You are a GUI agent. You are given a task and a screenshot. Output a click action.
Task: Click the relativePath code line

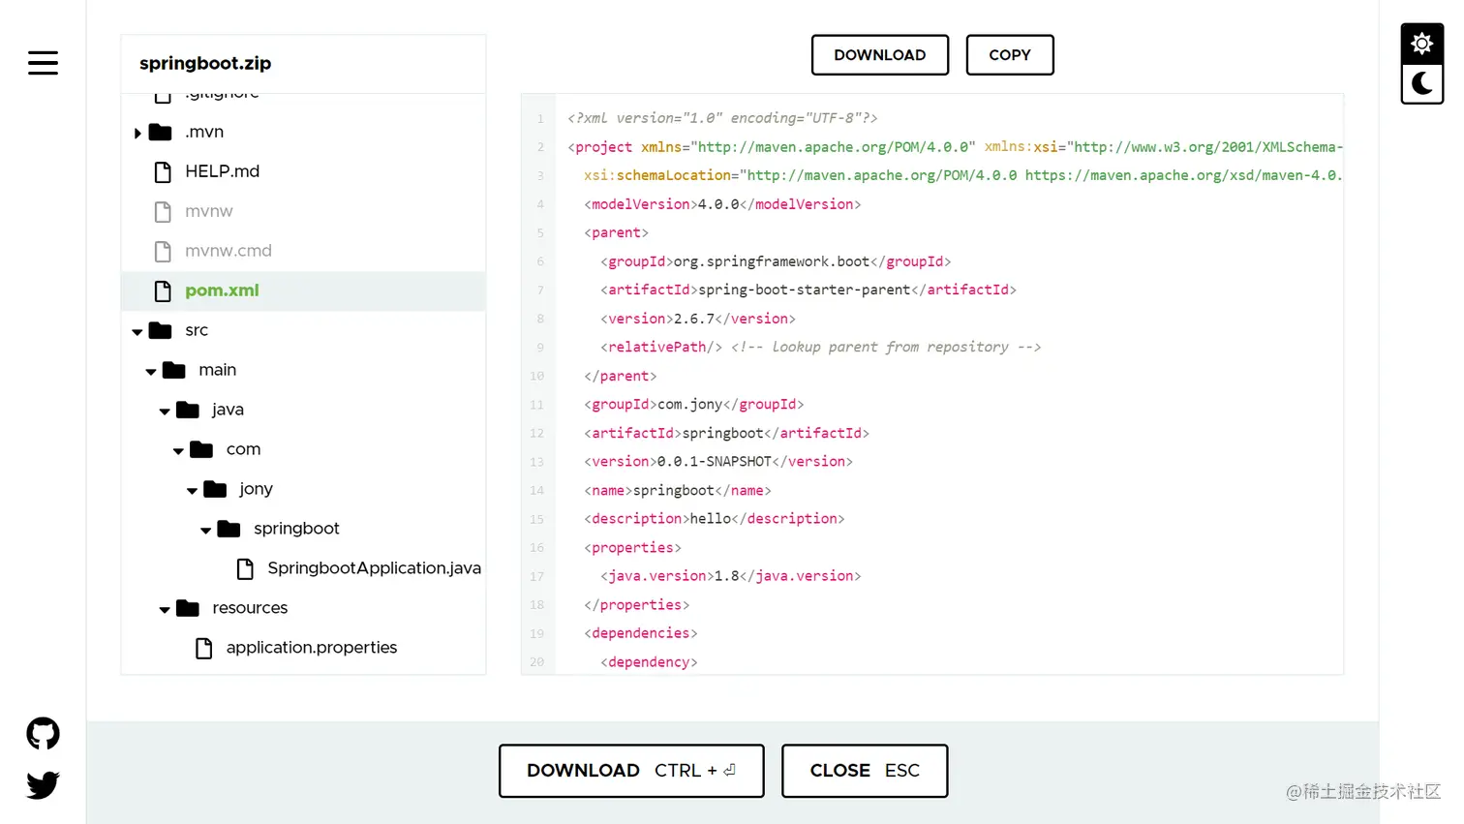click(x=821, y=348)
